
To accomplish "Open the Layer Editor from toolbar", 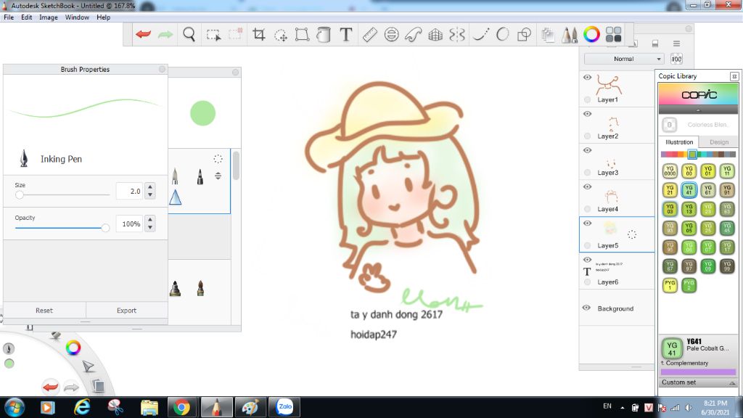I will point(547,35).
